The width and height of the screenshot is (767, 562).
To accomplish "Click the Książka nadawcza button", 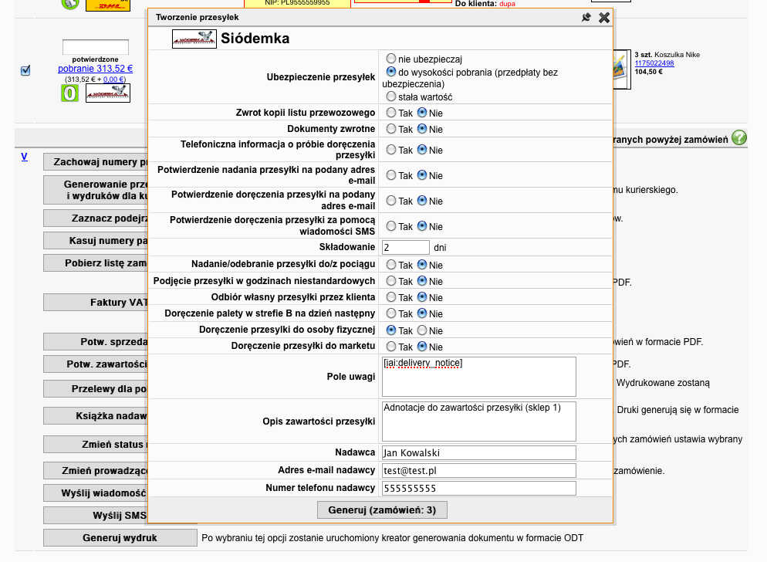I will (96, 415).
